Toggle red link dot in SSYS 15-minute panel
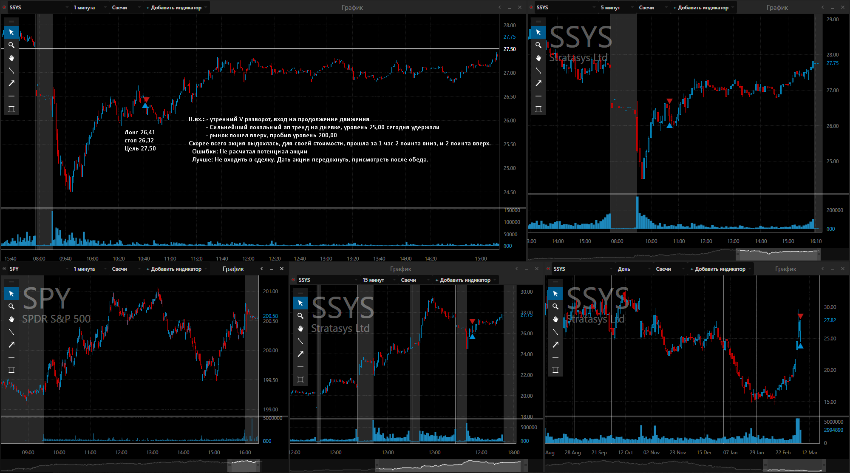Image resolution: width=850 pixels, height=473 pixels. coord(293,280)
